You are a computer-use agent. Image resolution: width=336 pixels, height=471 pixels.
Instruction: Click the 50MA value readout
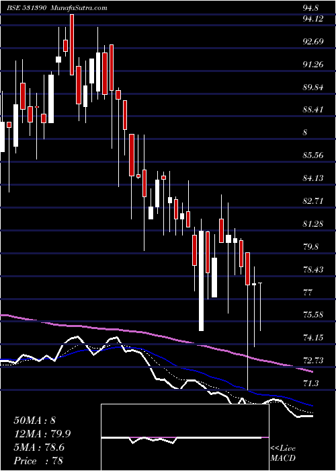coord(34,421)
